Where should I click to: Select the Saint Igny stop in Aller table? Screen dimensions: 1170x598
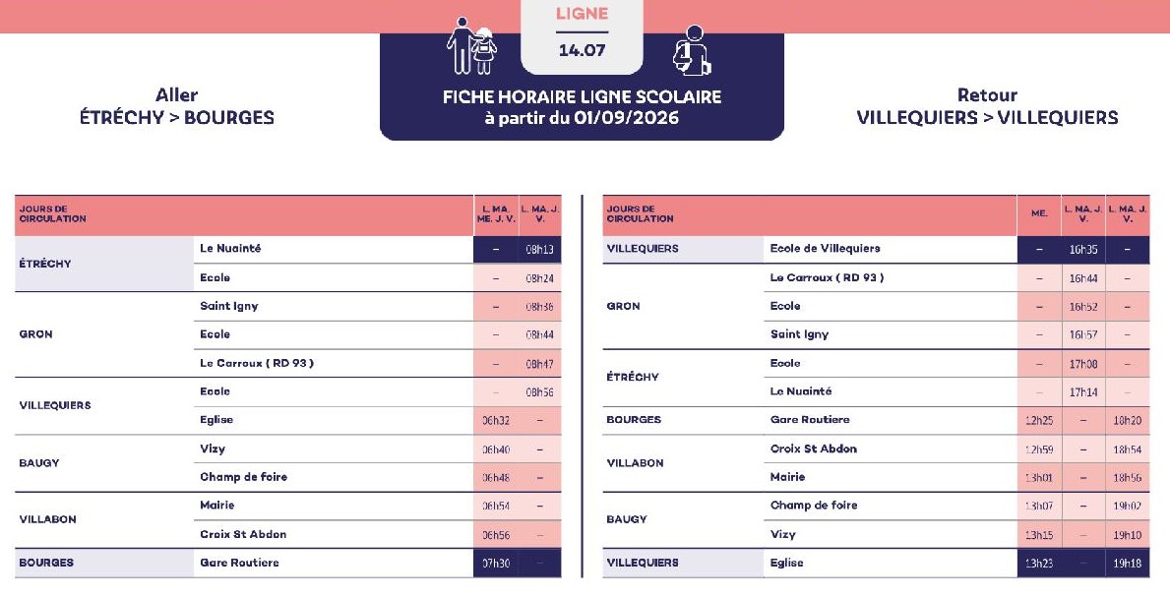[x=229, y=306]
